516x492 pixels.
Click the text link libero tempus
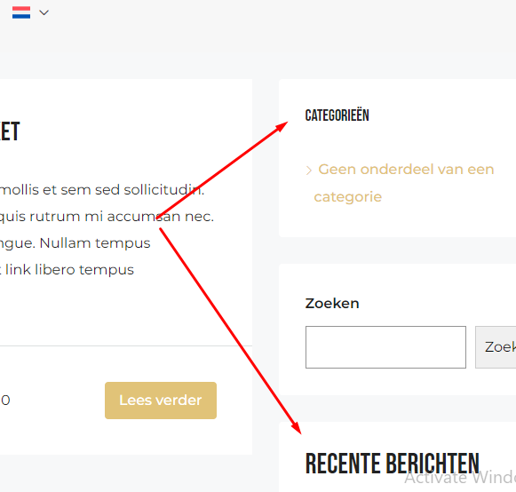[x=69, y=270]
